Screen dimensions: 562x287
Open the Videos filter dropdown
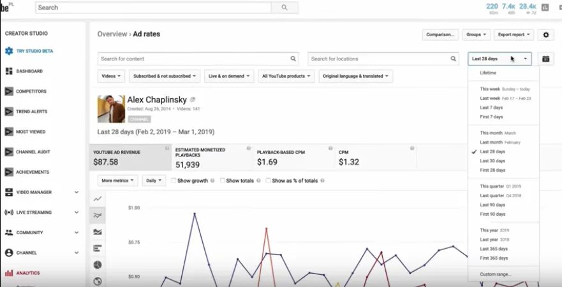click(x=111, y=76)
